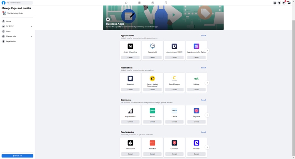Click the Ambassador app icon
Screen dimensions: 295x159
click(x=130, y=143)
